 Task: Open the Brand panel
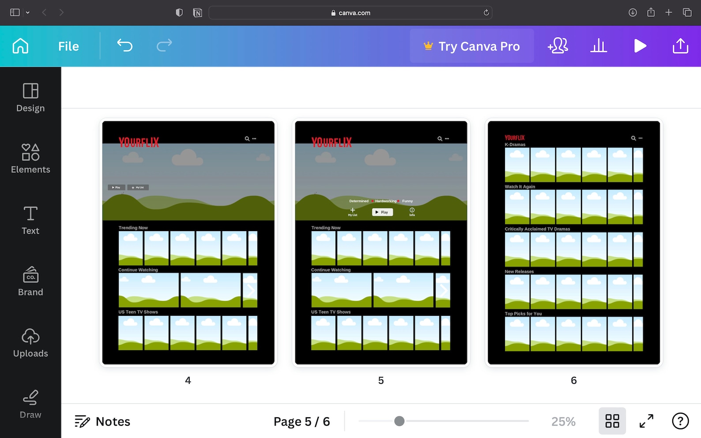[30, 281]
